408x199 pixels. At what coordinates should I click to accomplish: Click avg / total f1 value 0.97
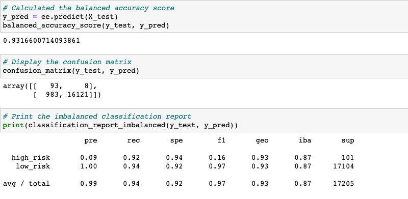(217, 184)
